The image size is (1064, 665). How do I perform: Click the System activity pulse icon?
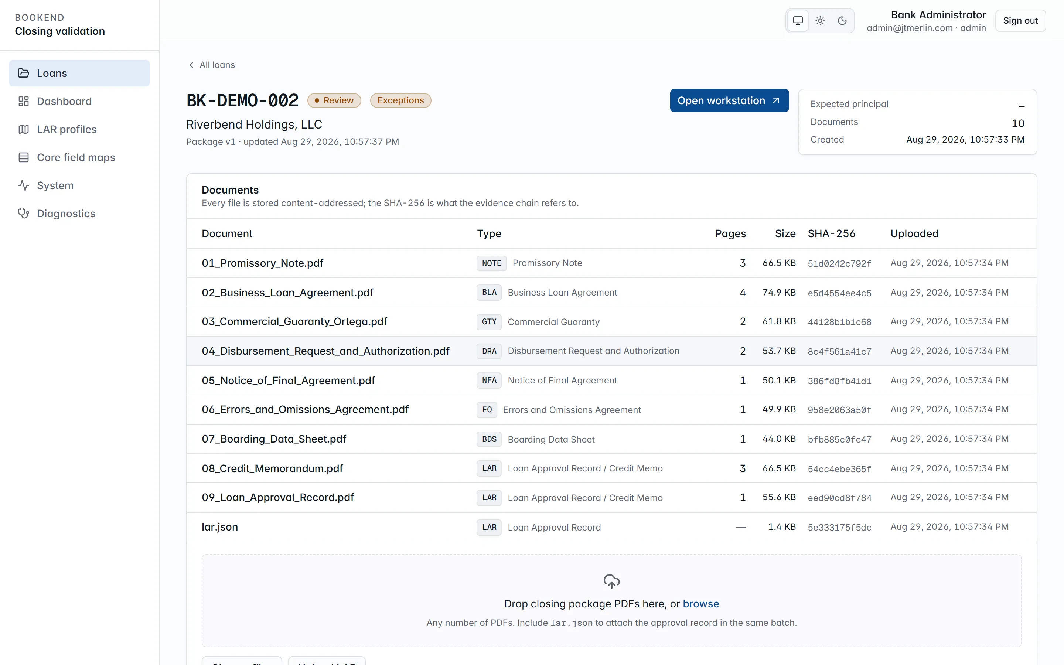pos(23,185)
